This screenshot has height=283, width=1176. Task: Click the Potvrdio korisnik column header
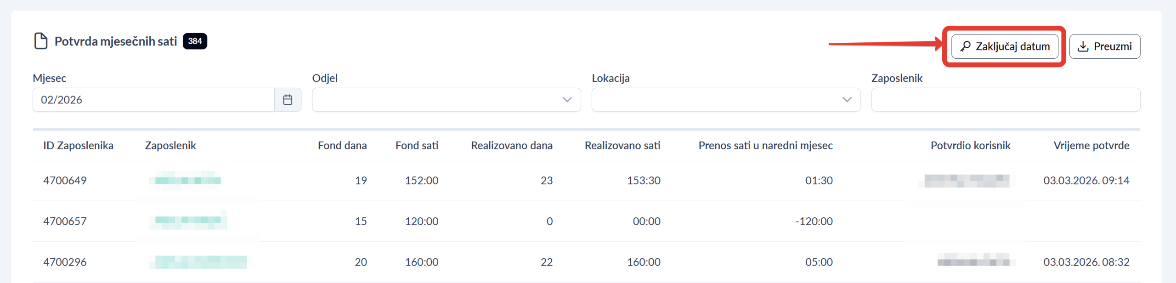970,146
